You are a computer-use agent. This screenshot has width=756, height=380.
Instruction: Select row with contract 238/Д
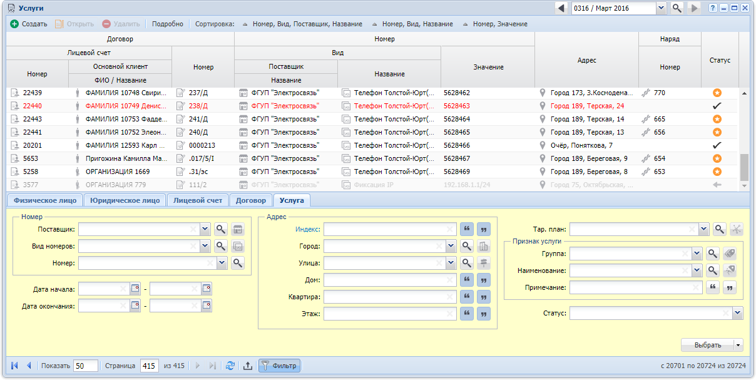tap(372, 106)
